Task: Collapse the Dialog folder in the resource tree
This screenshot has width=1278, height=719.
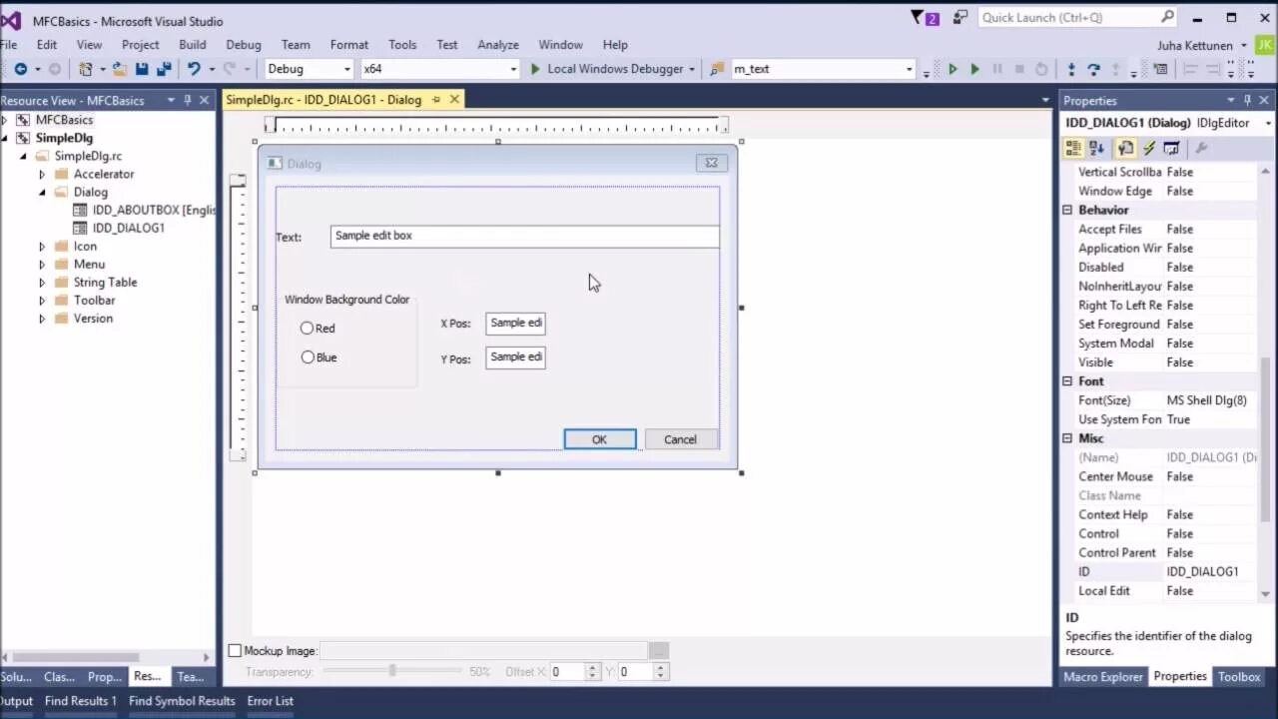Action: pyautogui.click(x=42, y=192)
